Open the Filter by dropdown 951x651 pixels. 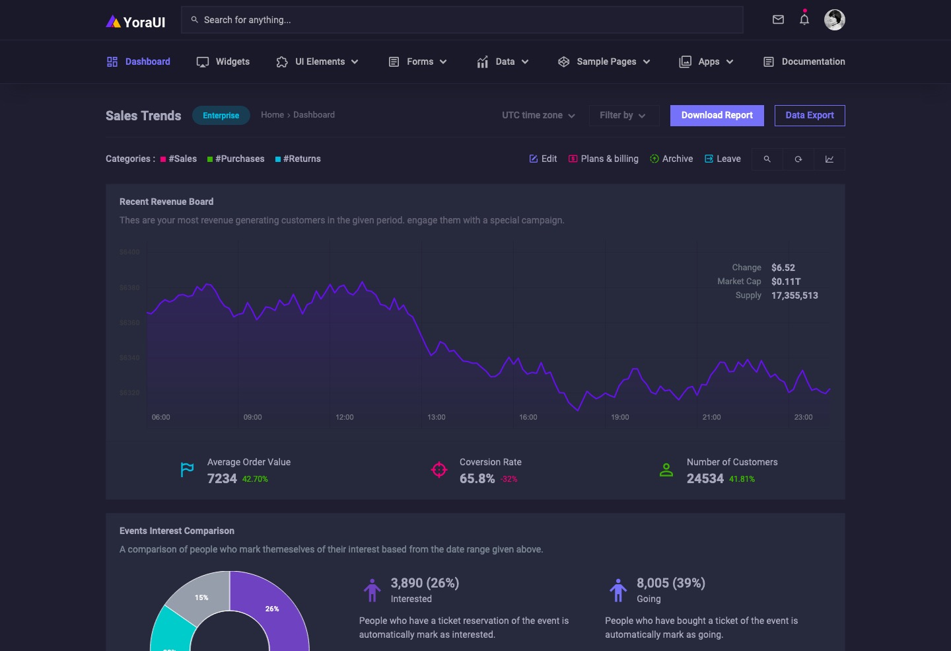(624, 116)
